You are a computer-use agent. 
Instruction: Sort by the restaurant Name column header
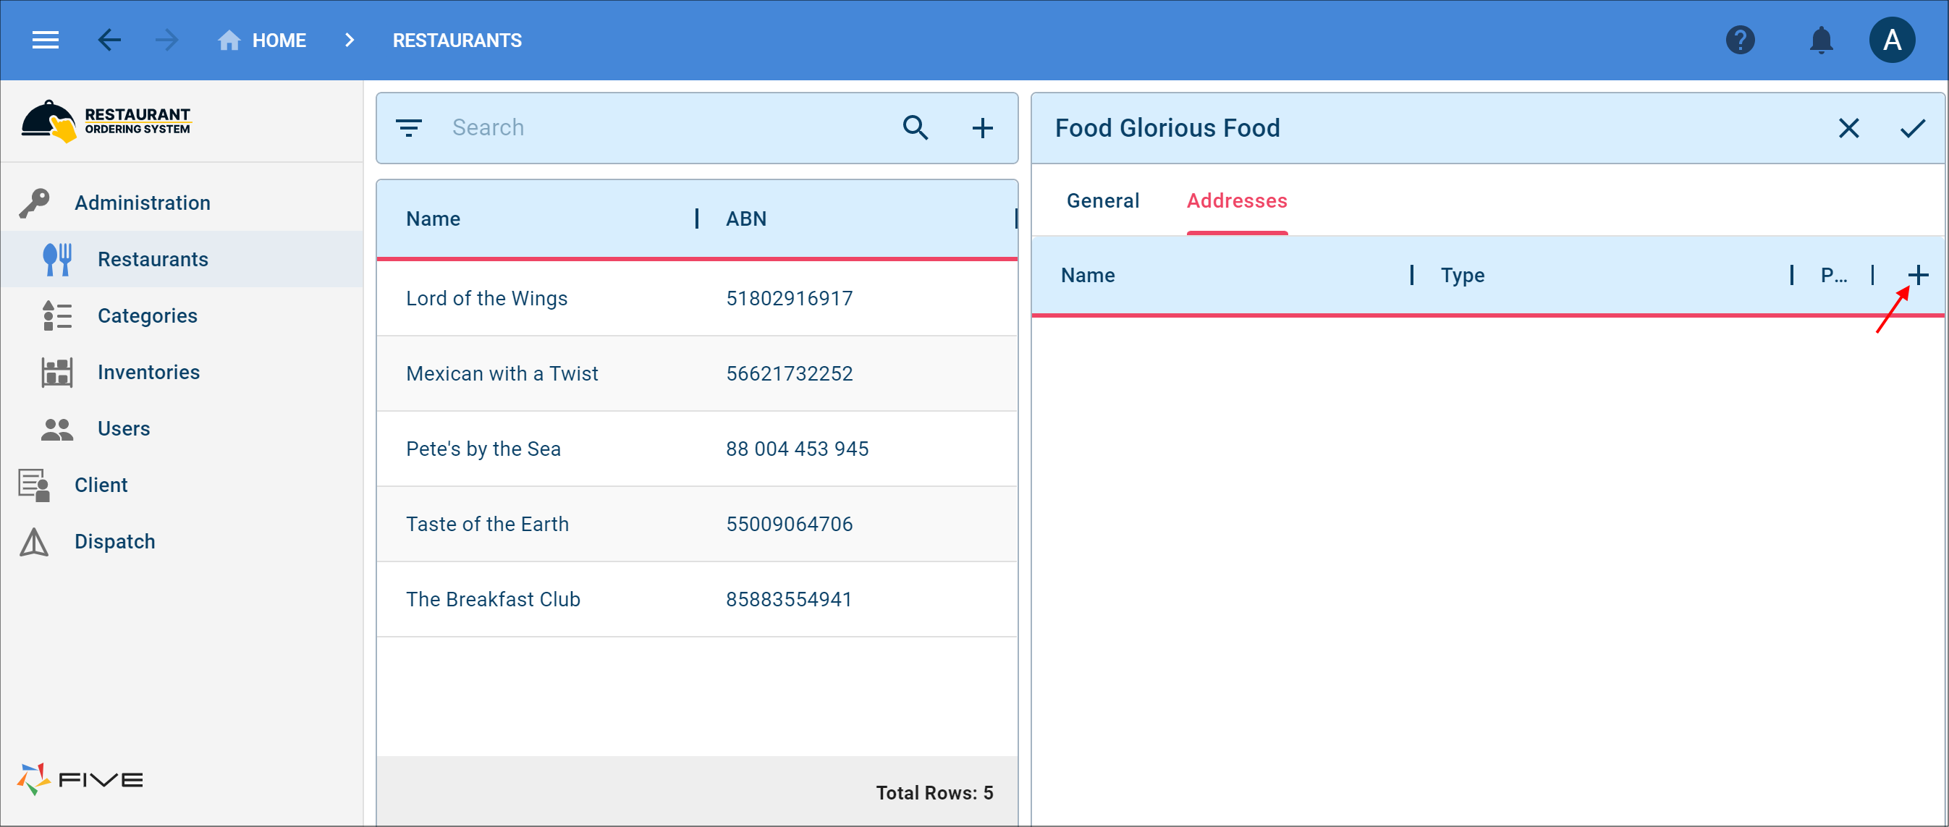433,219
